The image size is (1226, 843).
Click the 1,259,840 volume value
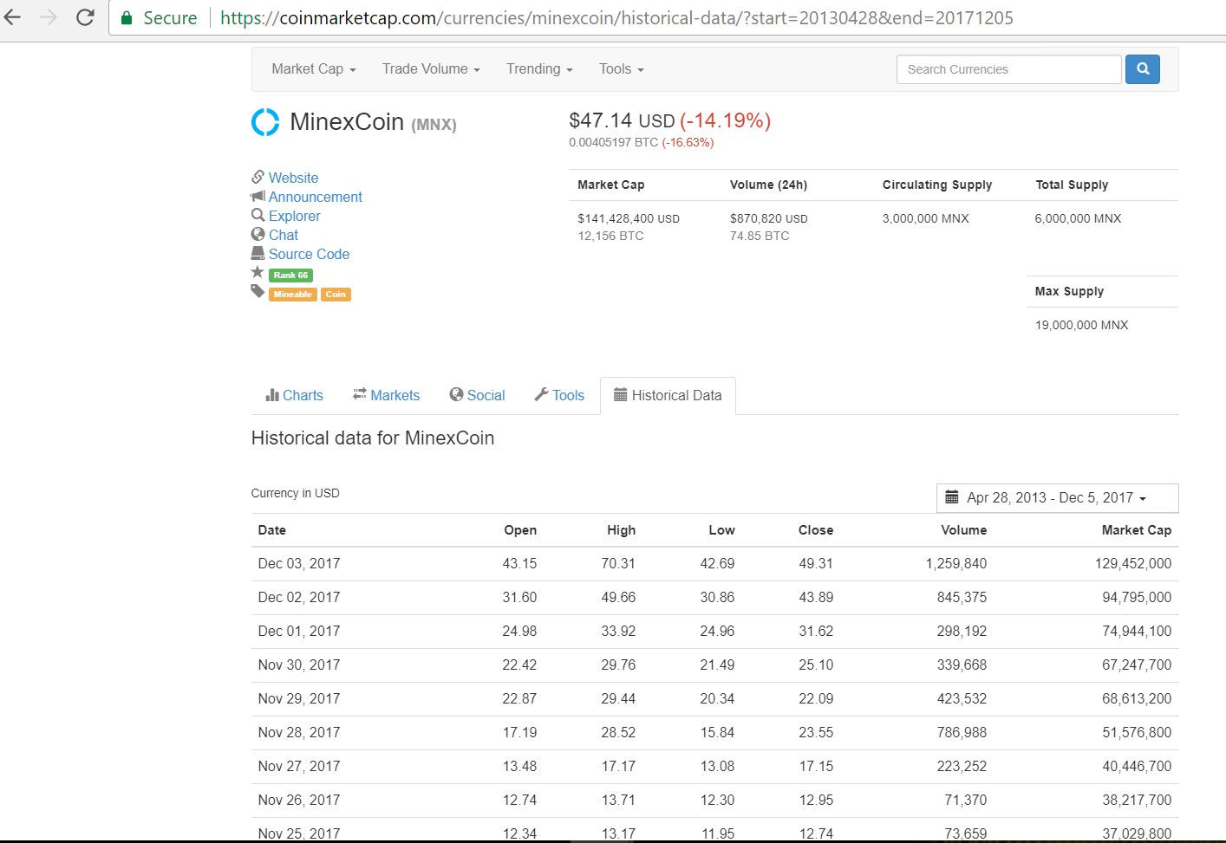click(x=956, y=563)
